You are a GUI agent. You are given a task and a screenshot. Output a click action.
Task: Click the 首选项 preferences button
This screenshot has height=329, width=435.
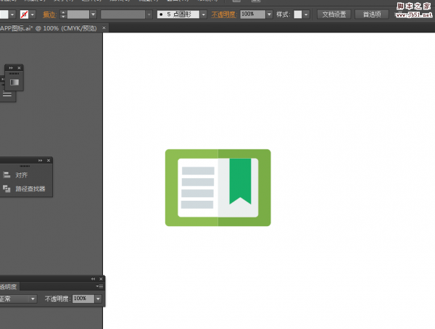point(372,14)
